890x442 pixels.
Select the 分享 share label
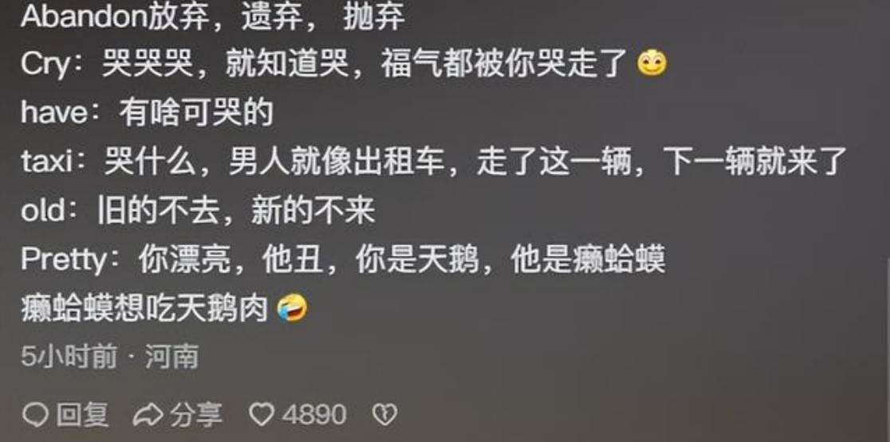(195, 415)
